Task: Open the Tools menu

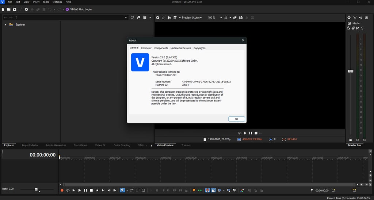Action: [x=46, y=2]
